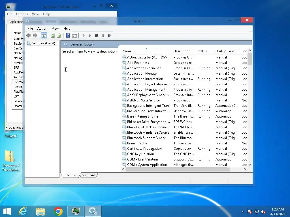The height and width of the screenshot is (217, 290).
Task: Open the View menu in Services
Action: tap(55, 29)
